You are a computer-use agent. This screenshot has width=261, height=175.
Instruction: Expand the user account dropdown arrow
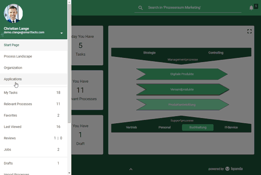(62, 33)
